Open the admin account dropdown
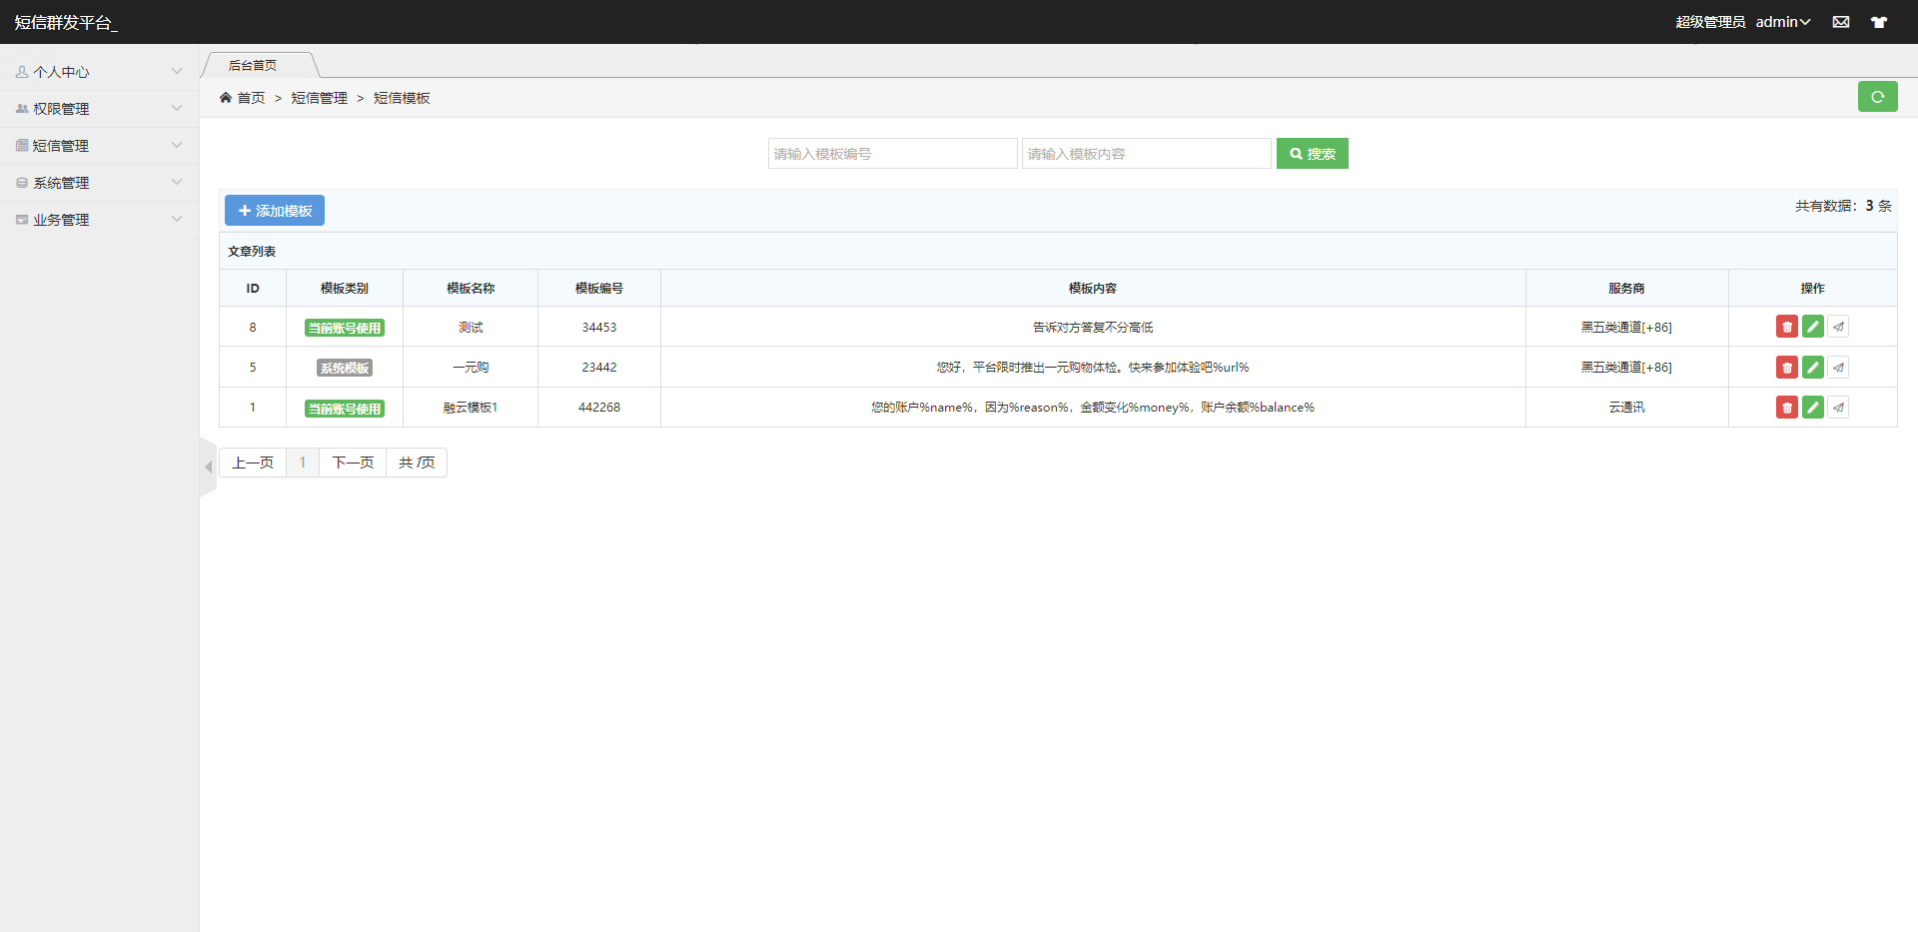This screenshot has width=1918, height=932. (1783, 22)
